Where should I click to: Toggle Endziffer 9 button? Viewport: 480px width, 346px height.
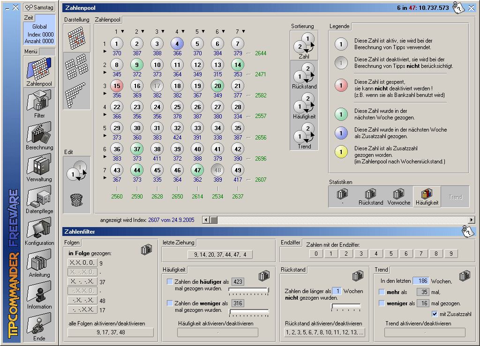(x=451, y=253)
